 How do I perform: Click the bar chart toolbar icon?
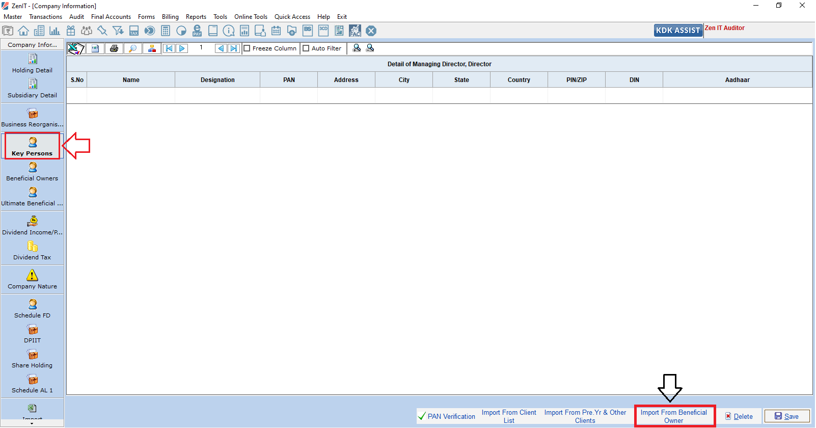pyautogui.click(x=55, y=31)
